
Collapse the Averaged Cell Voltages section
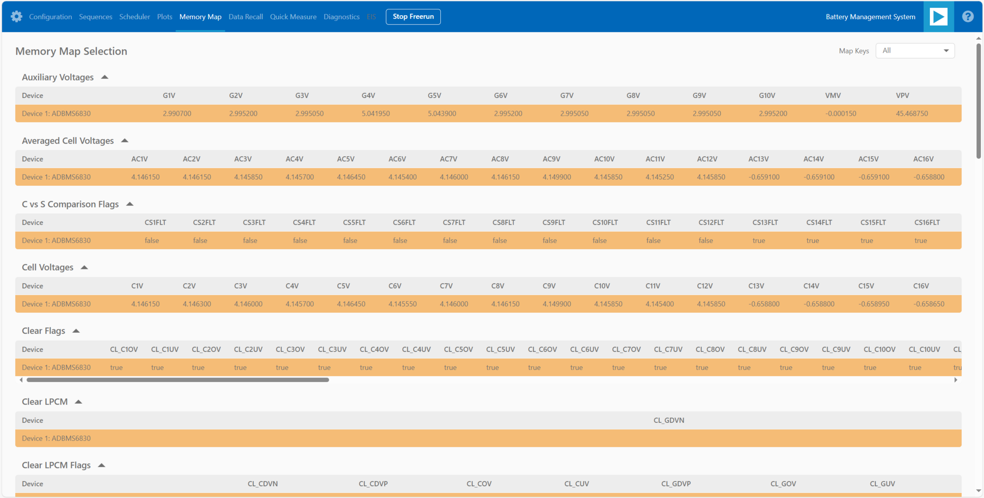124,140
